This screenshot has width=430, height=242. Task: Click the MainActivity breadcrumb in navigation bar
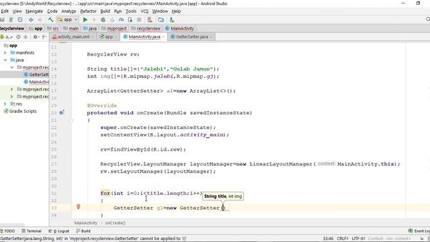pyautogui.click(x=179, y=28)
